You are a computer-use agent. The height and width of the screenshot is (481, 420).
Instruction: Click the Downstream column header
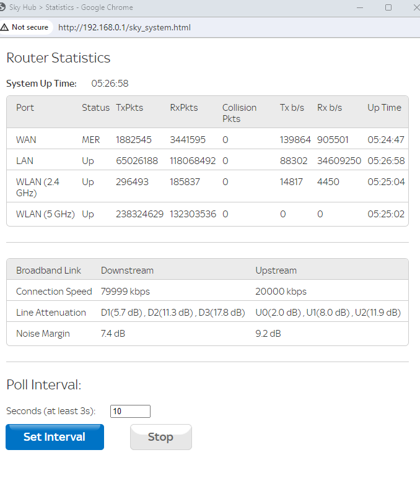(x=127, y=271)
